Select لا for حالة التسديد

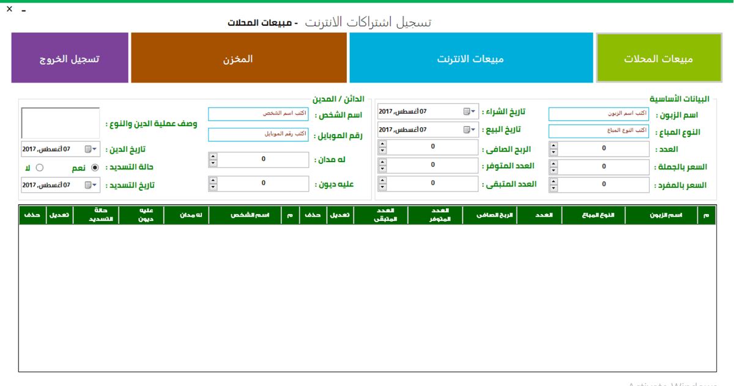point(40,167)
